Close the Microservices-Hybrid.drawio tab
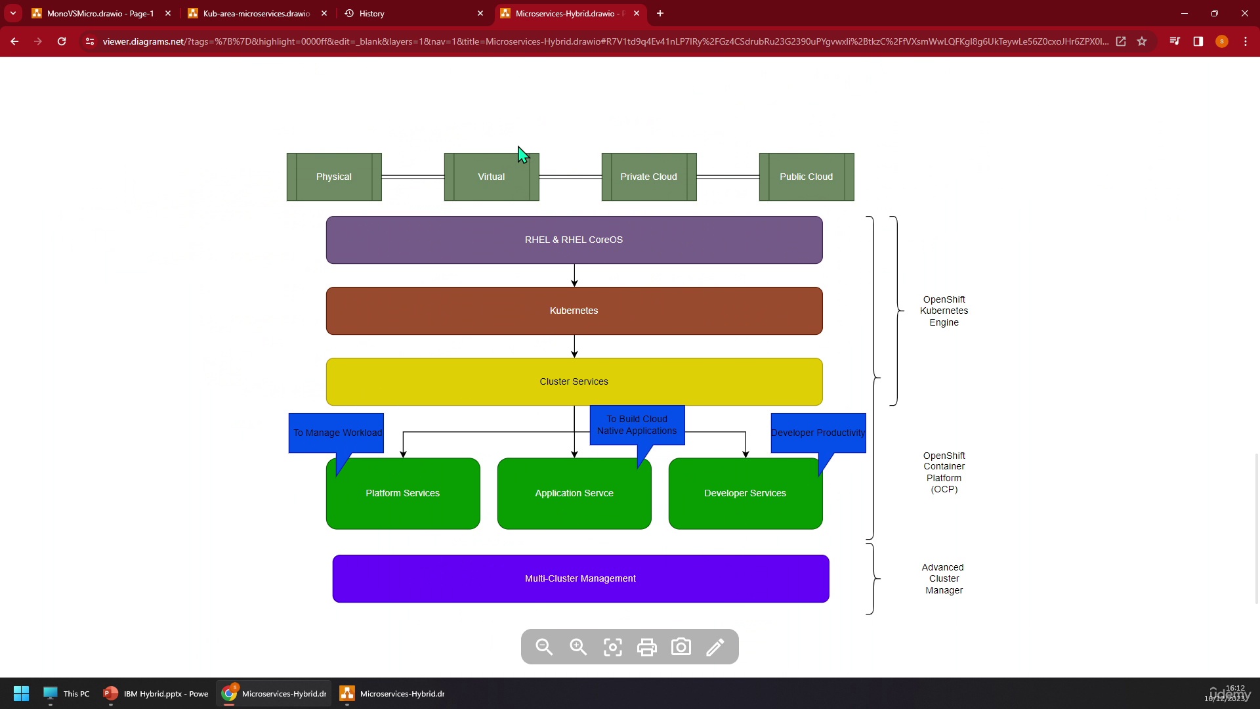 (637, 13)
